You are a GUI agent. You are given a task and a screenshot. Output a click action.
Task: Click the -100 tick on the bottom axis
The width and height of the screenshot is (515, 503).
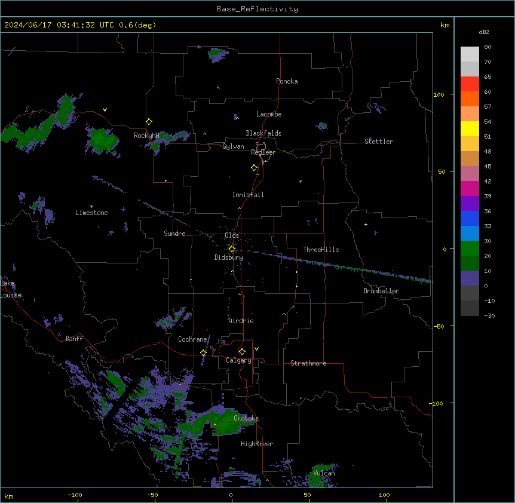point(75,495)
